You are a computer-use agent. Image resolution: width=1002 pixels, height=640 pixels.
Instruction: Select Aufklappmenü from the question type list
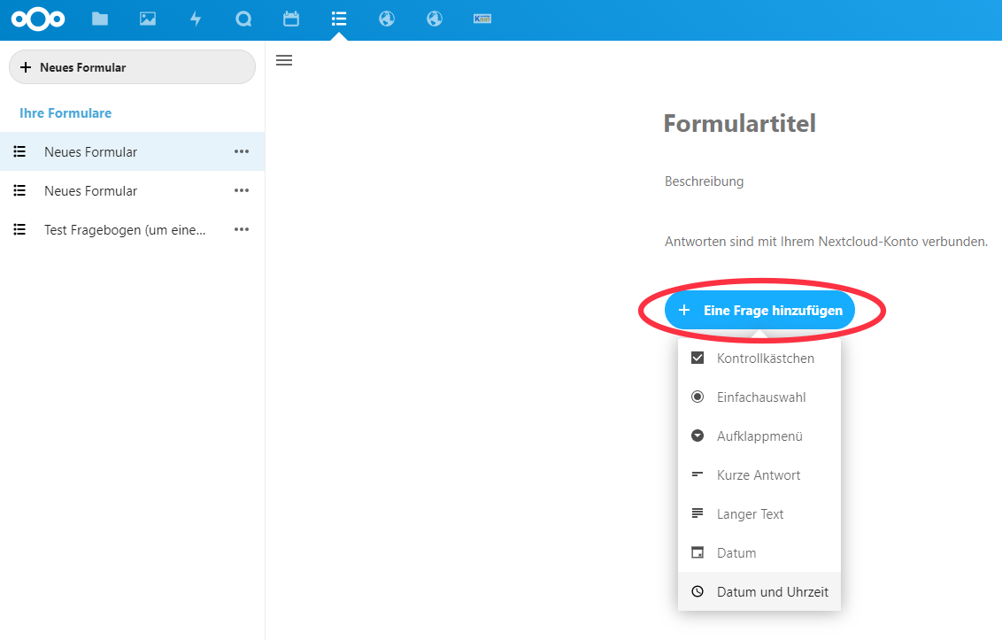pyautogui.click(x=759, y=436)
